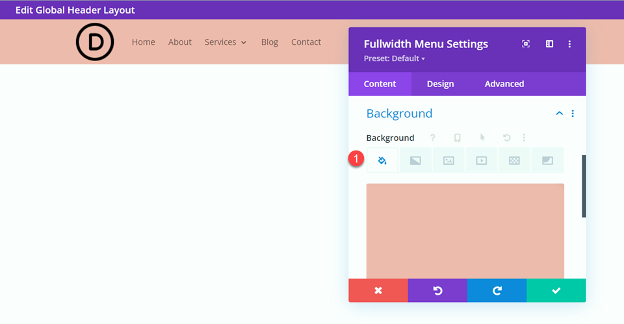Click the Blog menu link
This screenshot has width=624, height=324.
[269, 42]
